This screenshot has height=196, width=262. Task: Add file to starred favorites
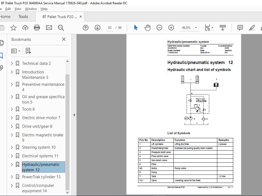pos(13,28)
